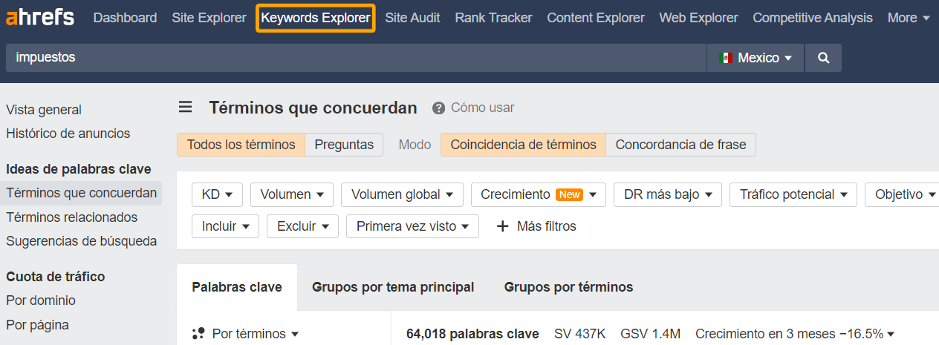Select Todos los términos toggle
The width and height of the screenshot is (939, 345).
click(x=241, y=145)
